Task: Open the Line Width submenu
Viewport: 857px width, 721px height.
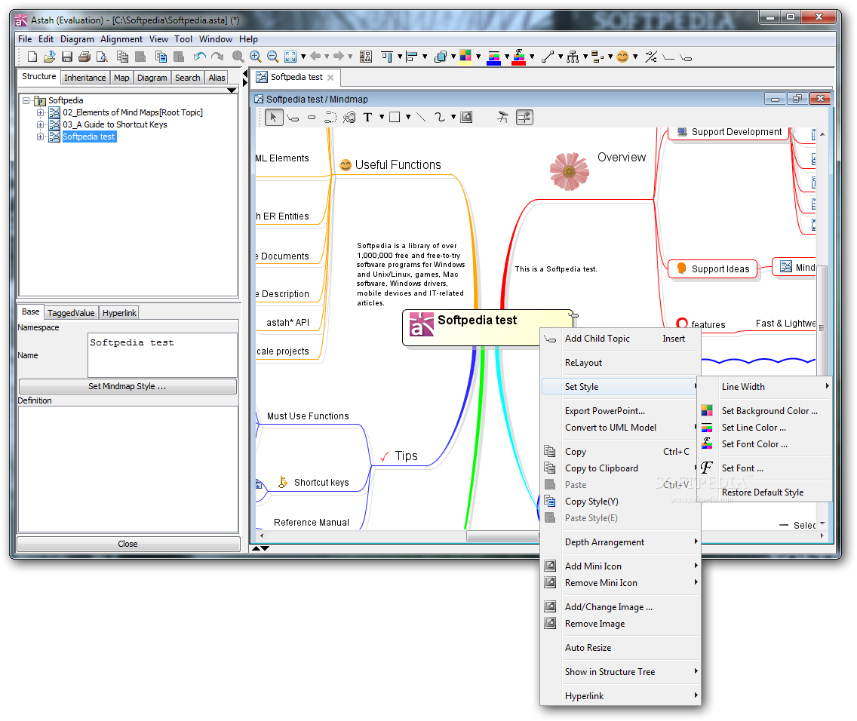Action: pyautogui.click(x=765, y=387)
